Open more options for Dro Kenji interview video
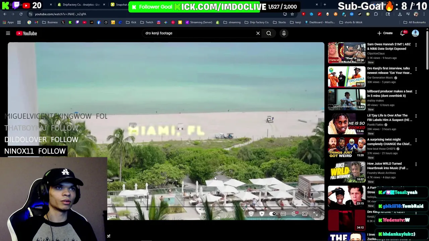 pos(416,69)
